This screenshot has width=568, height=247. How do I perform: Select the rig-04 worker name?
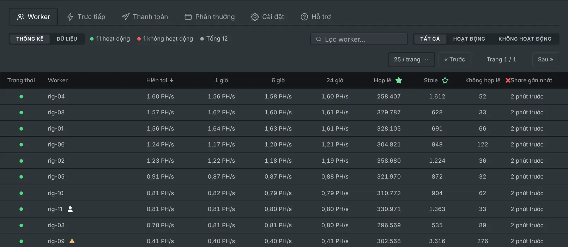coord(56,97)
